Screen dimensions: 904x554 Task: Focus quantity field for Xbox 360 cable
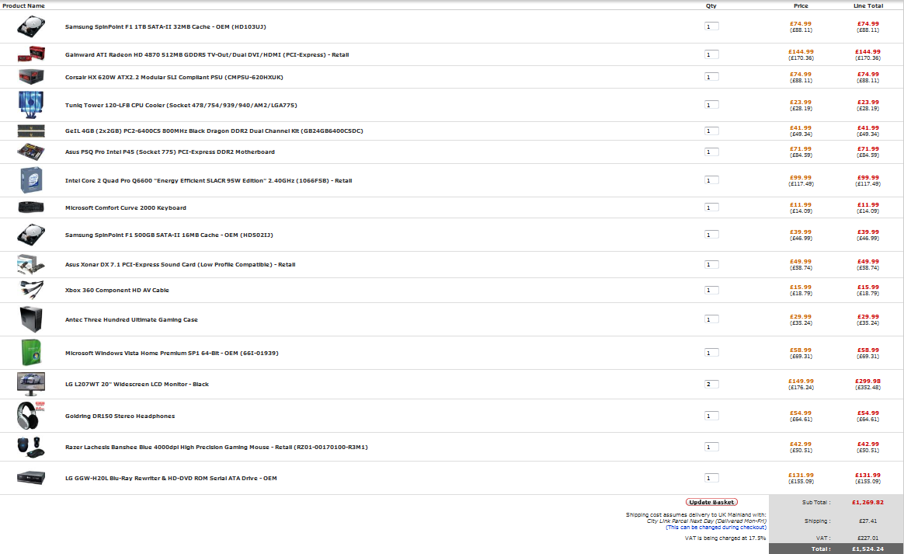[x=711, y=291]
